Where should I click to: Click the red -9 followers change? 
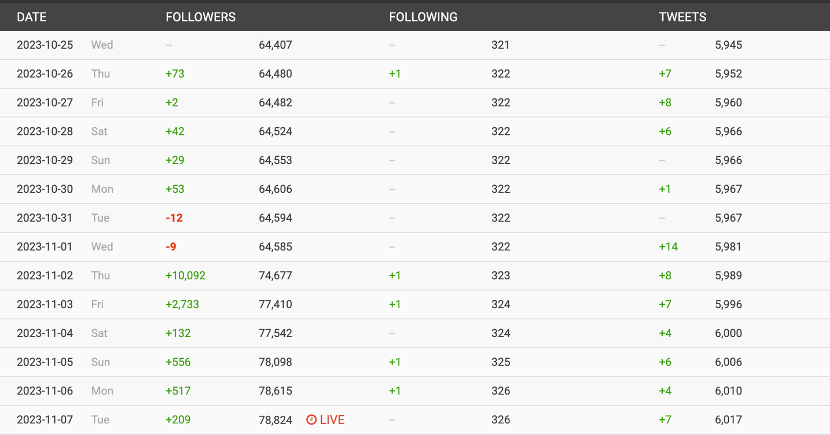point(171,246)
